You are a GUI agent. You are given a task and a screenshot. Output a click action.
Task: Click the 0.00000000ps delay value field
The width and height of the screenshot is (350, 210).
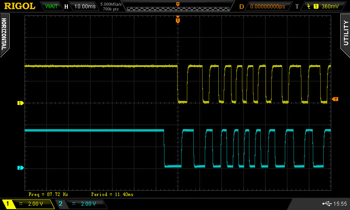(x=267, y=7)
